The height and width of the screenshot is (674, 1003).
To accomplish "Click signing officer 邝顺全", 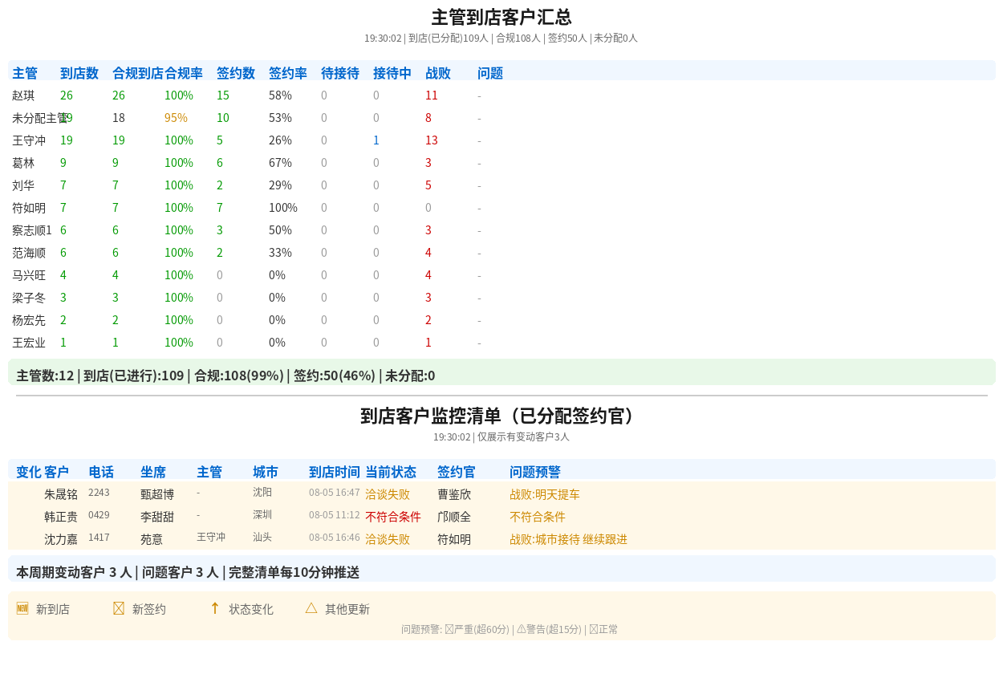I will (454, 517).
